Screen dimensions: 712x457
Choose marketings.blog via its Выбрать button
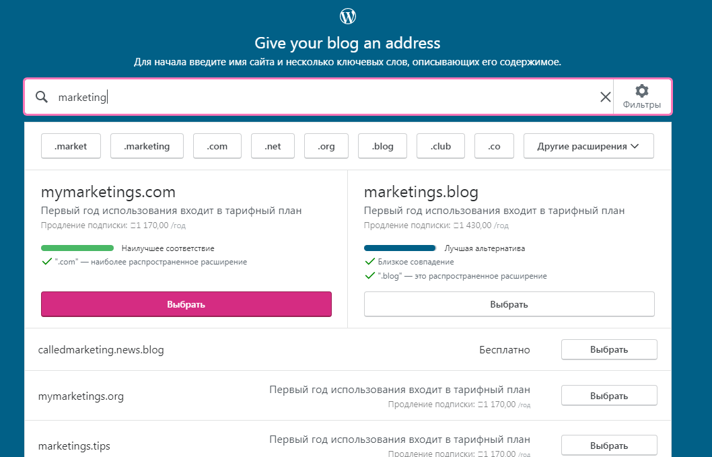pos(509,304)
